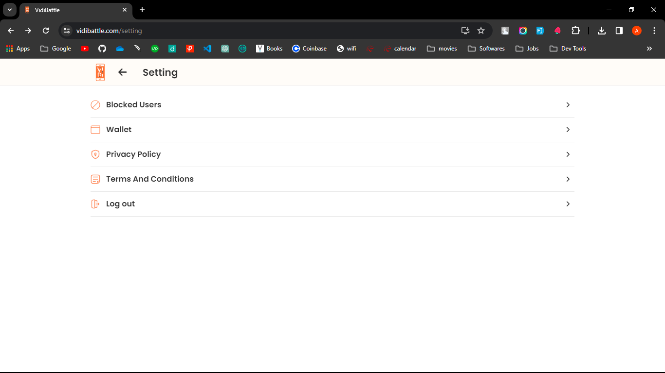Click the browser forward button
The height and width of the screenshot is (373, 665).
(28, 31)
